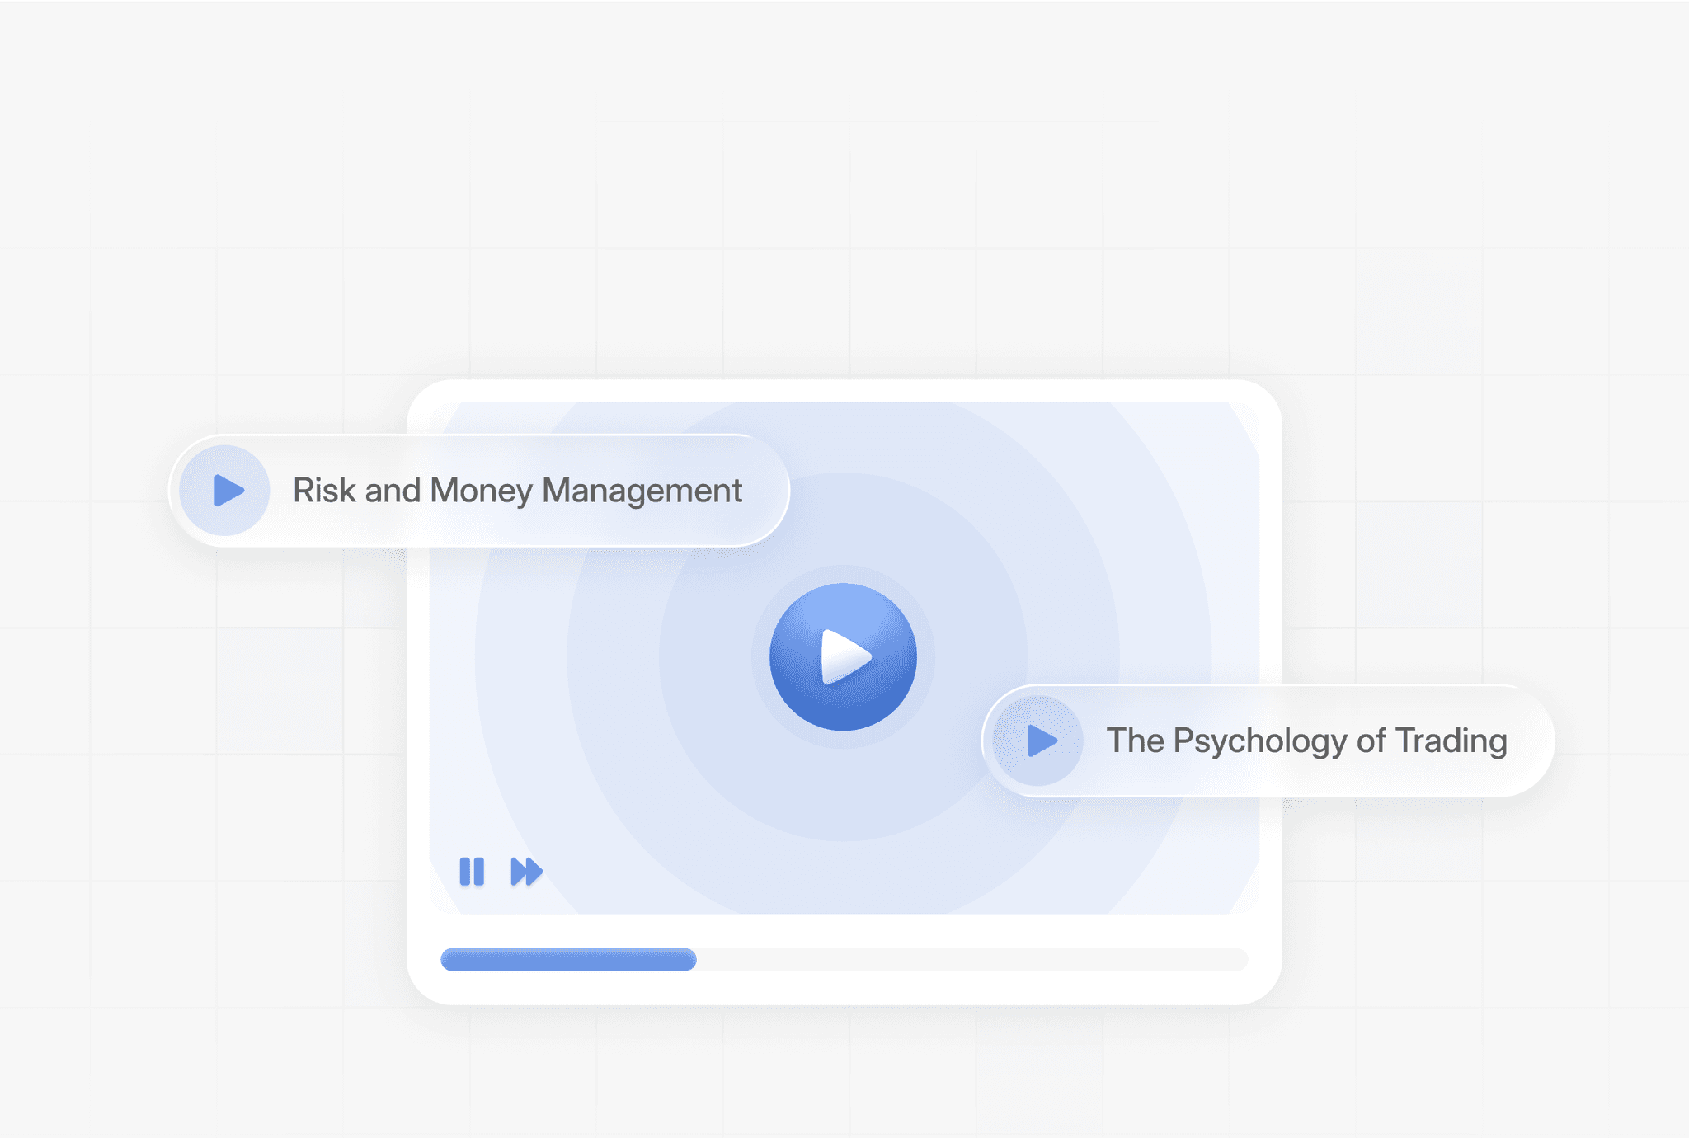The image size is (1689, 1138).
Task: Pause the video using the pause icon
Action: point(472,872)
